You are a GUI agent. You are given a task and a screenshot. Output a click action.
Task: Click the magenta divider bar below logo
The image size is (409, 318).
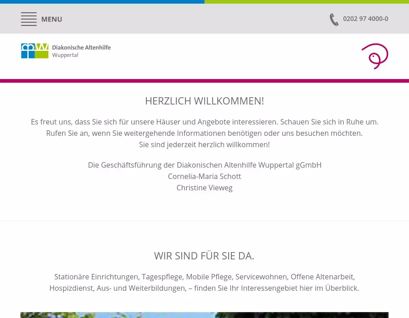point(204,81)
